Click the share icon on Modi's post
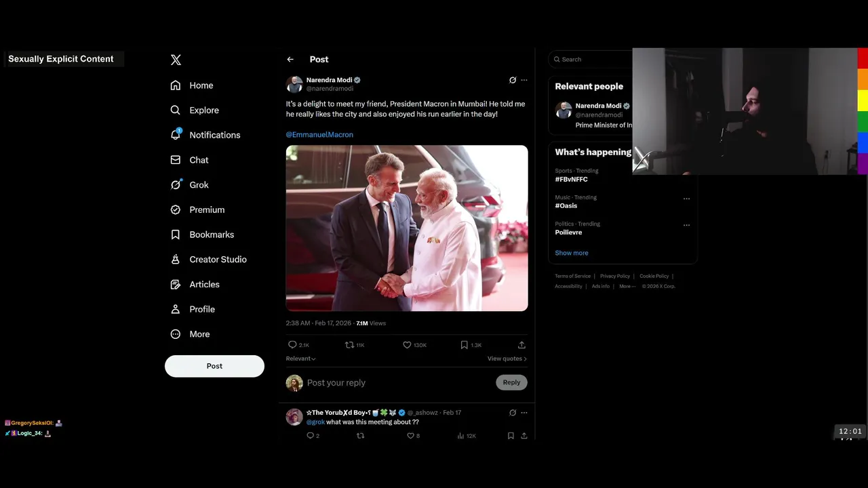 pyautogui.click(x=521, y=345)
